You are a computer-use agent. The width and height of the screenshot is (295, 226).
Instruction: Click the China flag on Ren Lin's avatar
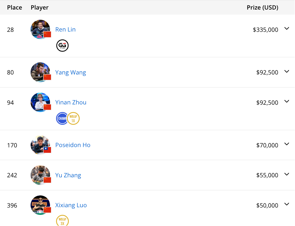coord(47,34)
